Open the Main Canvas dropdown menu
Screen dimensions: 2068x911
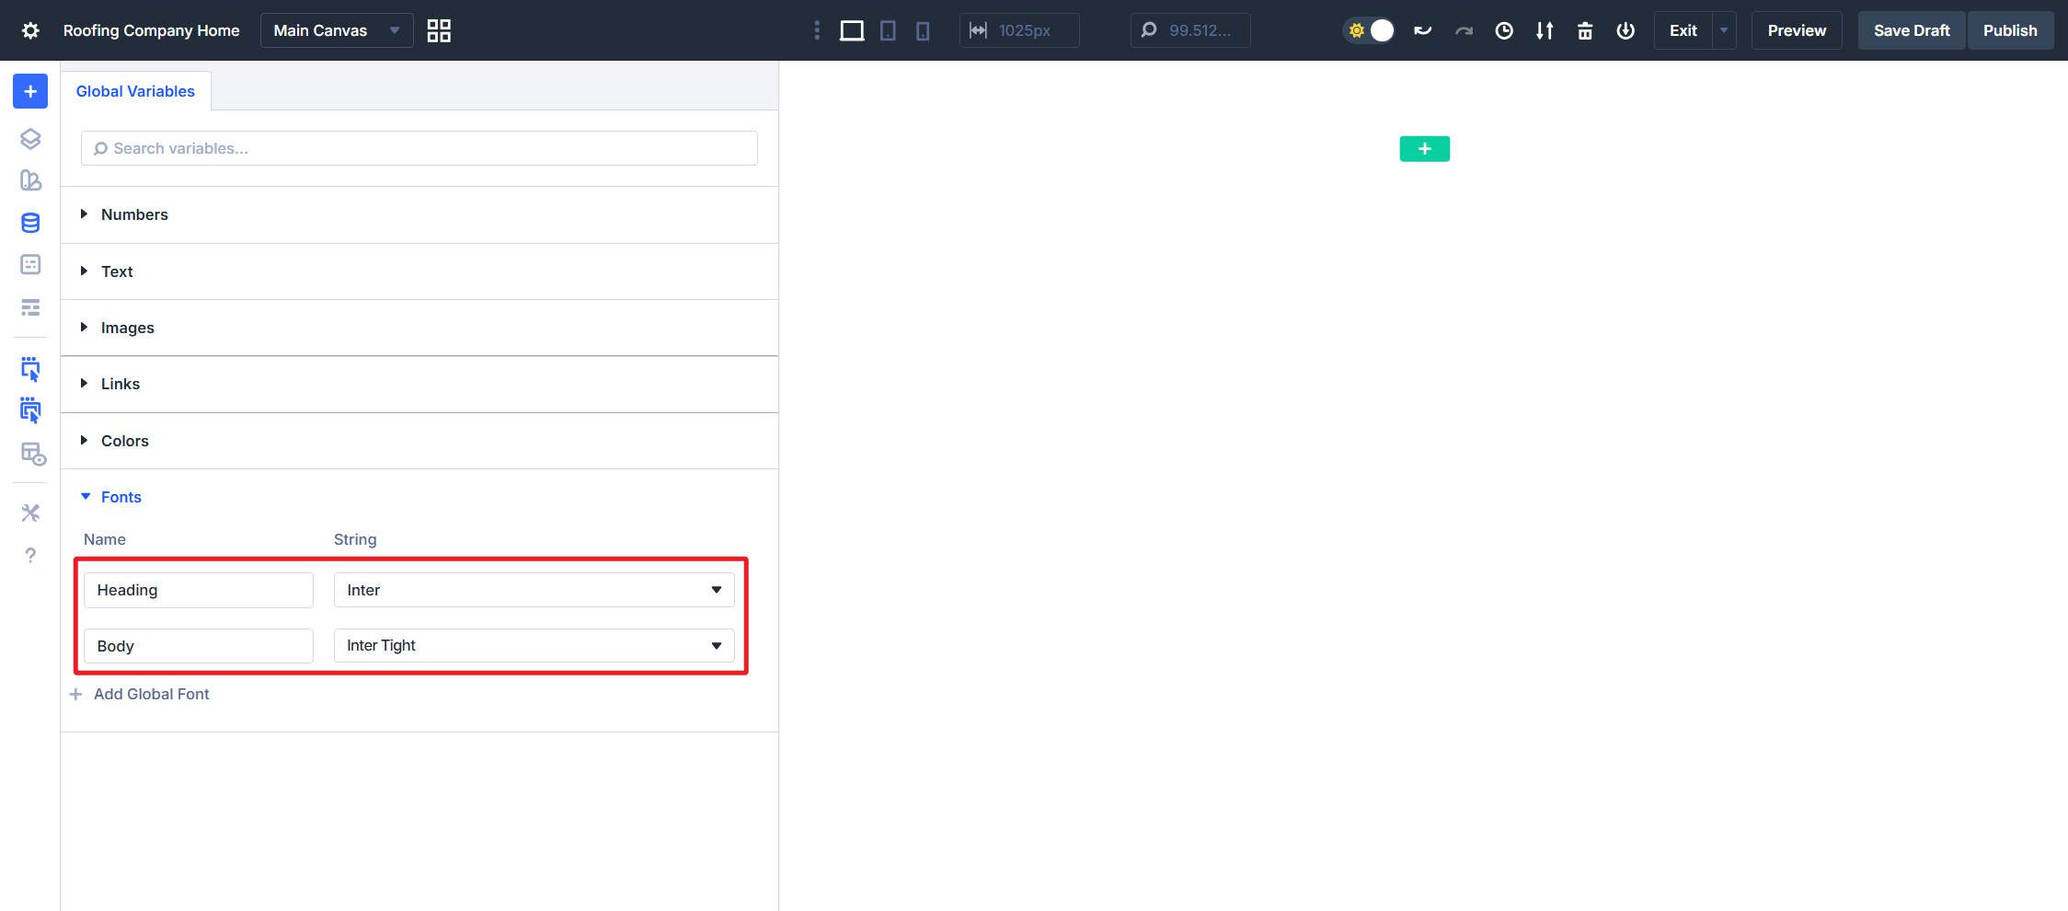[x=336, y=29]
